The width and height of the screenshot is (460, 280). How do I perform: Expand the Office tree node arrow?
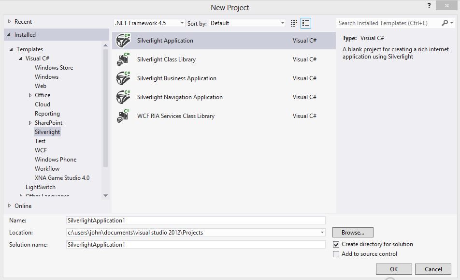point(30,95)
